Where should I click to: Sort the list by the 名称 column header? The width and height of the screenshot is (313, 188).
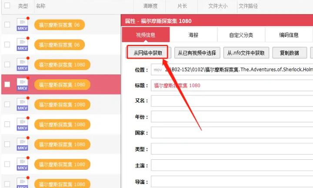tap(40, 6)
